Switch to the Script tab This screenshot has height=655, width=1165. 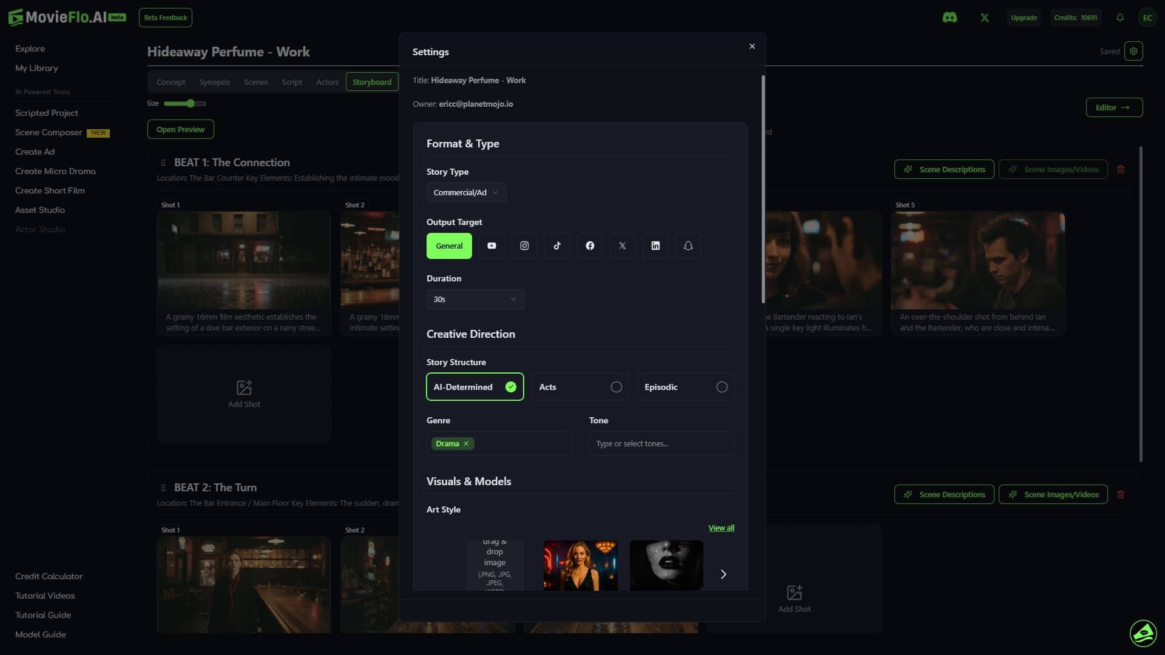click(292, 81)
